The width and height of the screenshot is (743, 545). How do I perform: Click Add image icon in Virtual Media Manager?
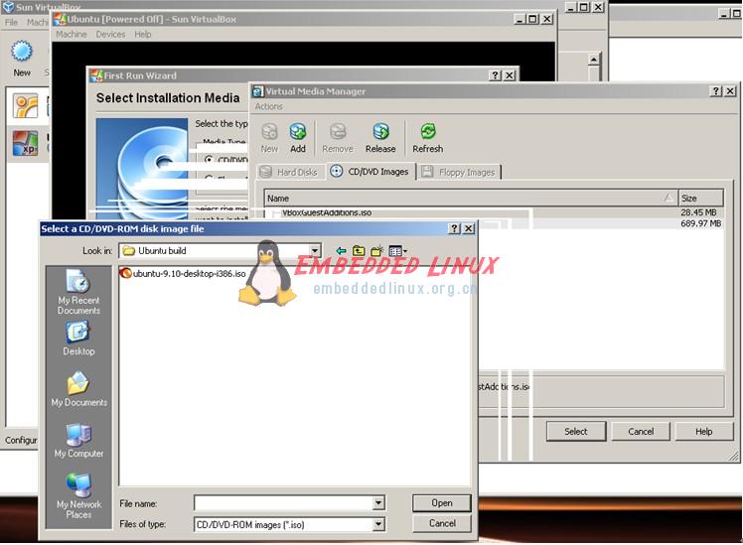[298, 132]
